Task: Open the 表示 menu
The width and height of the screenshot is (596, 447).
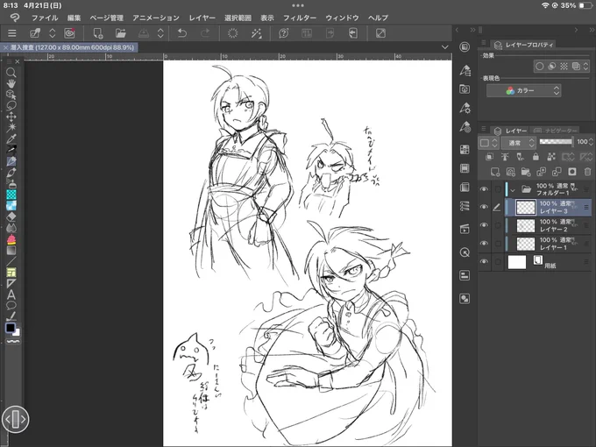Action: (x=267, y=18)
